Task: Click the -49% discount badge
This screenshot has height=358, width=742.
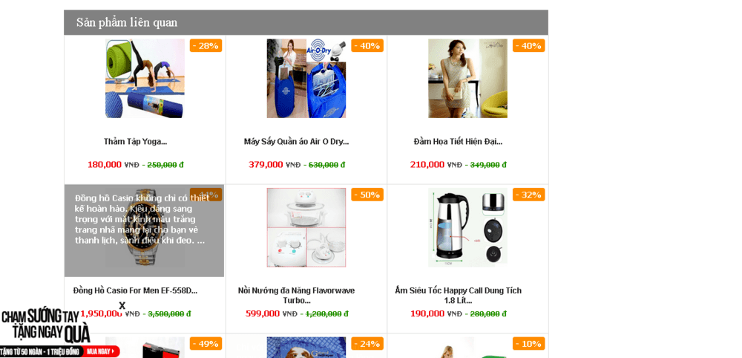Action: [206, 344]
